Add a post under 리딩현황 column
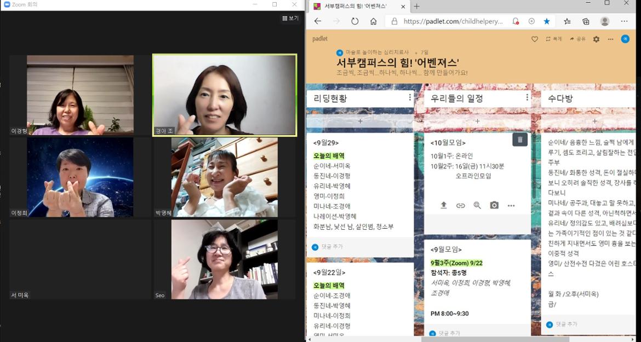This screenshot has width=641, height=342. [360, 121]
